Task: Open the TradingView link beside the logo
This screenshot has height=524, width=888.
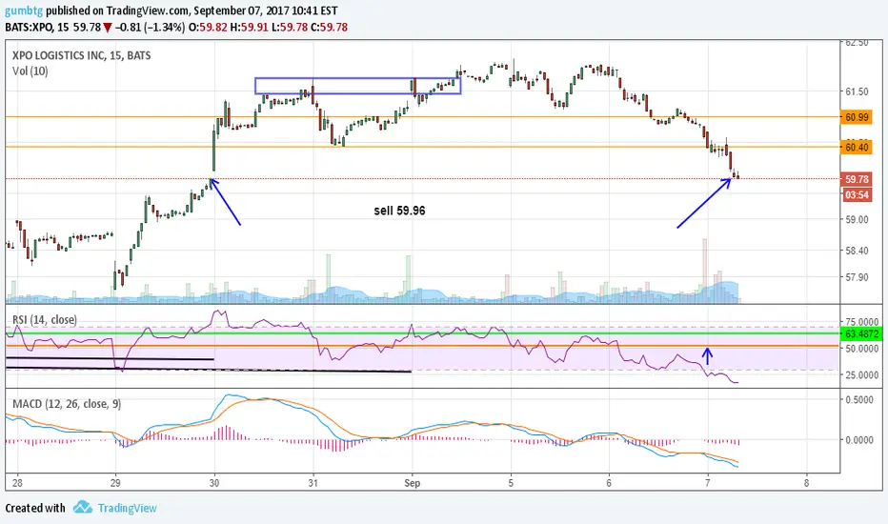Action: tap(127, 508)
